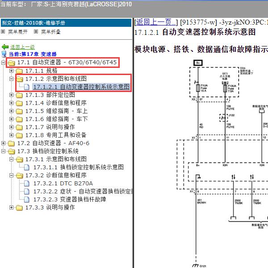Collapse the 17.1 自动变速器 6T30/6T40/6T45 node
The image size is (268, 268).
(x=3, y=63)
